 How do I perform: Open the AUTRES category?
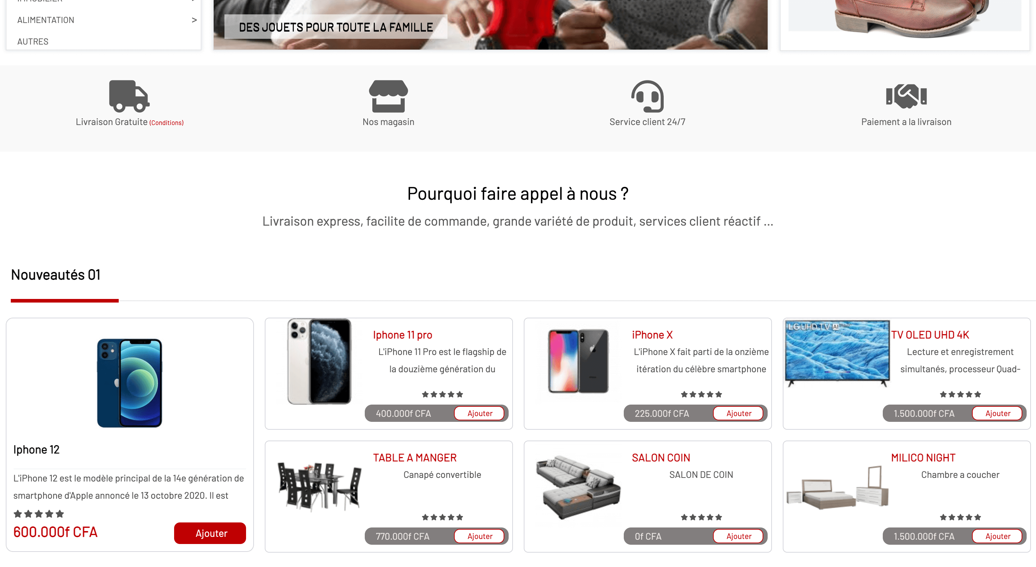(33, 41)
